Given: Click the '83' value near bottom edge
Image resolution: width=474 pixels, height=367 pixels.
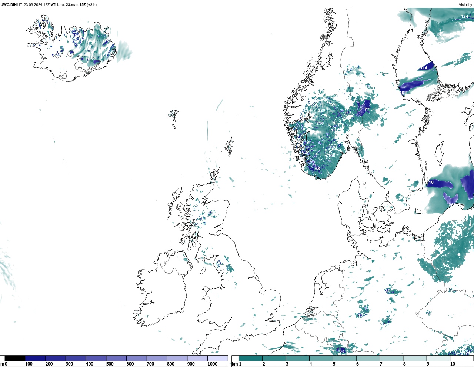Looking at the screenshot, I should pos(342,351).
